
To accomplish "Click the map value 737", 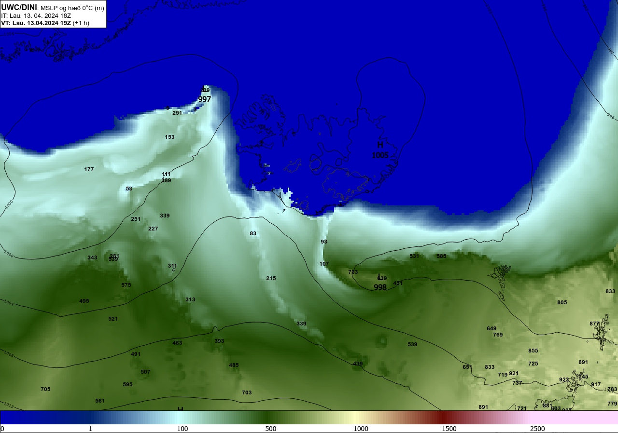I will click(517, 383).
